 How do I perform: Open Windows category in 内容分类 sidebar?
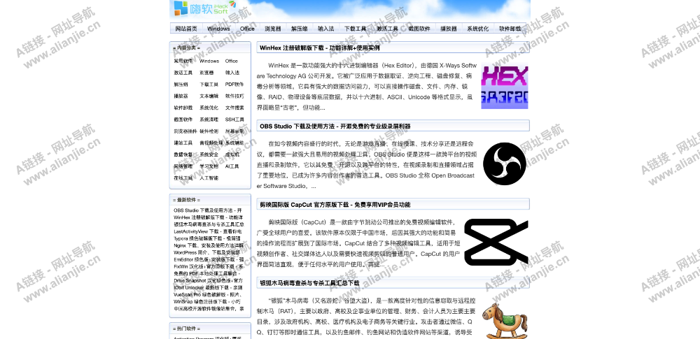(209, 61)
